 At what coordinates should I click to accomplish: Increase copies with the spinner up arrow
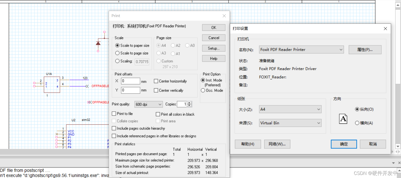(x=189, y=103)
